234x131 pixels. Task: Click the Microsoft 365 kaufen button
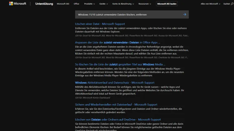[x=167, y=4]
